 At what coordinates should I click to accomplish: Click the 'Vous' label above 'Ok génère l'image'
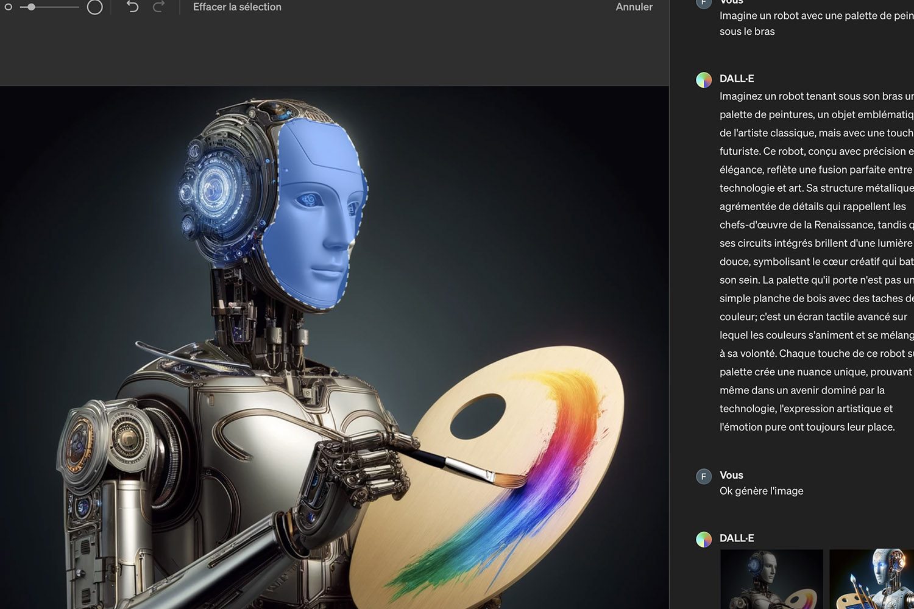[x=731, y=475]
